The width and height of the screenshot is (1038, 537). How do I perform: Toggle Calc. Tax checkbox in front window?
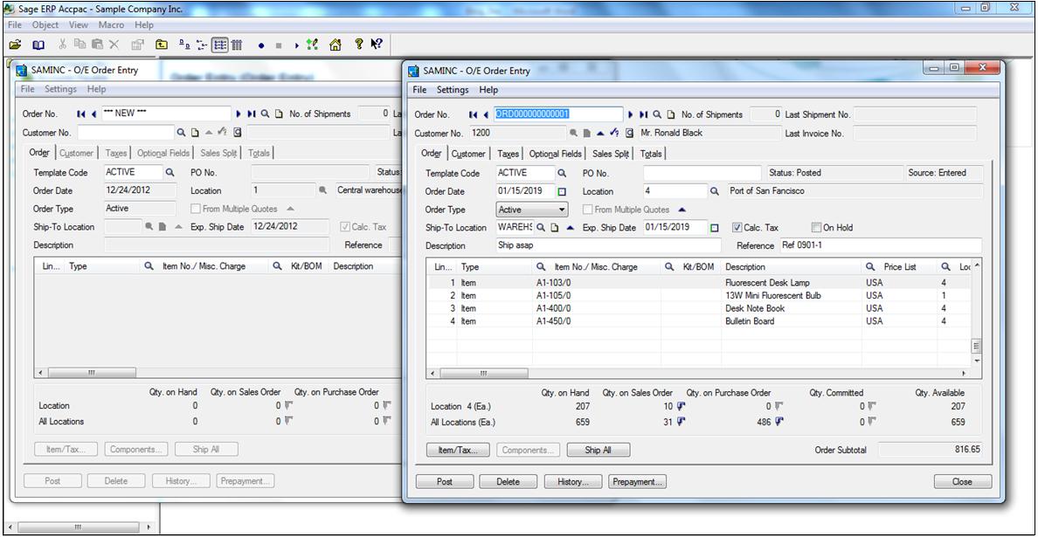pyautogui.click(x=737, y=228)
